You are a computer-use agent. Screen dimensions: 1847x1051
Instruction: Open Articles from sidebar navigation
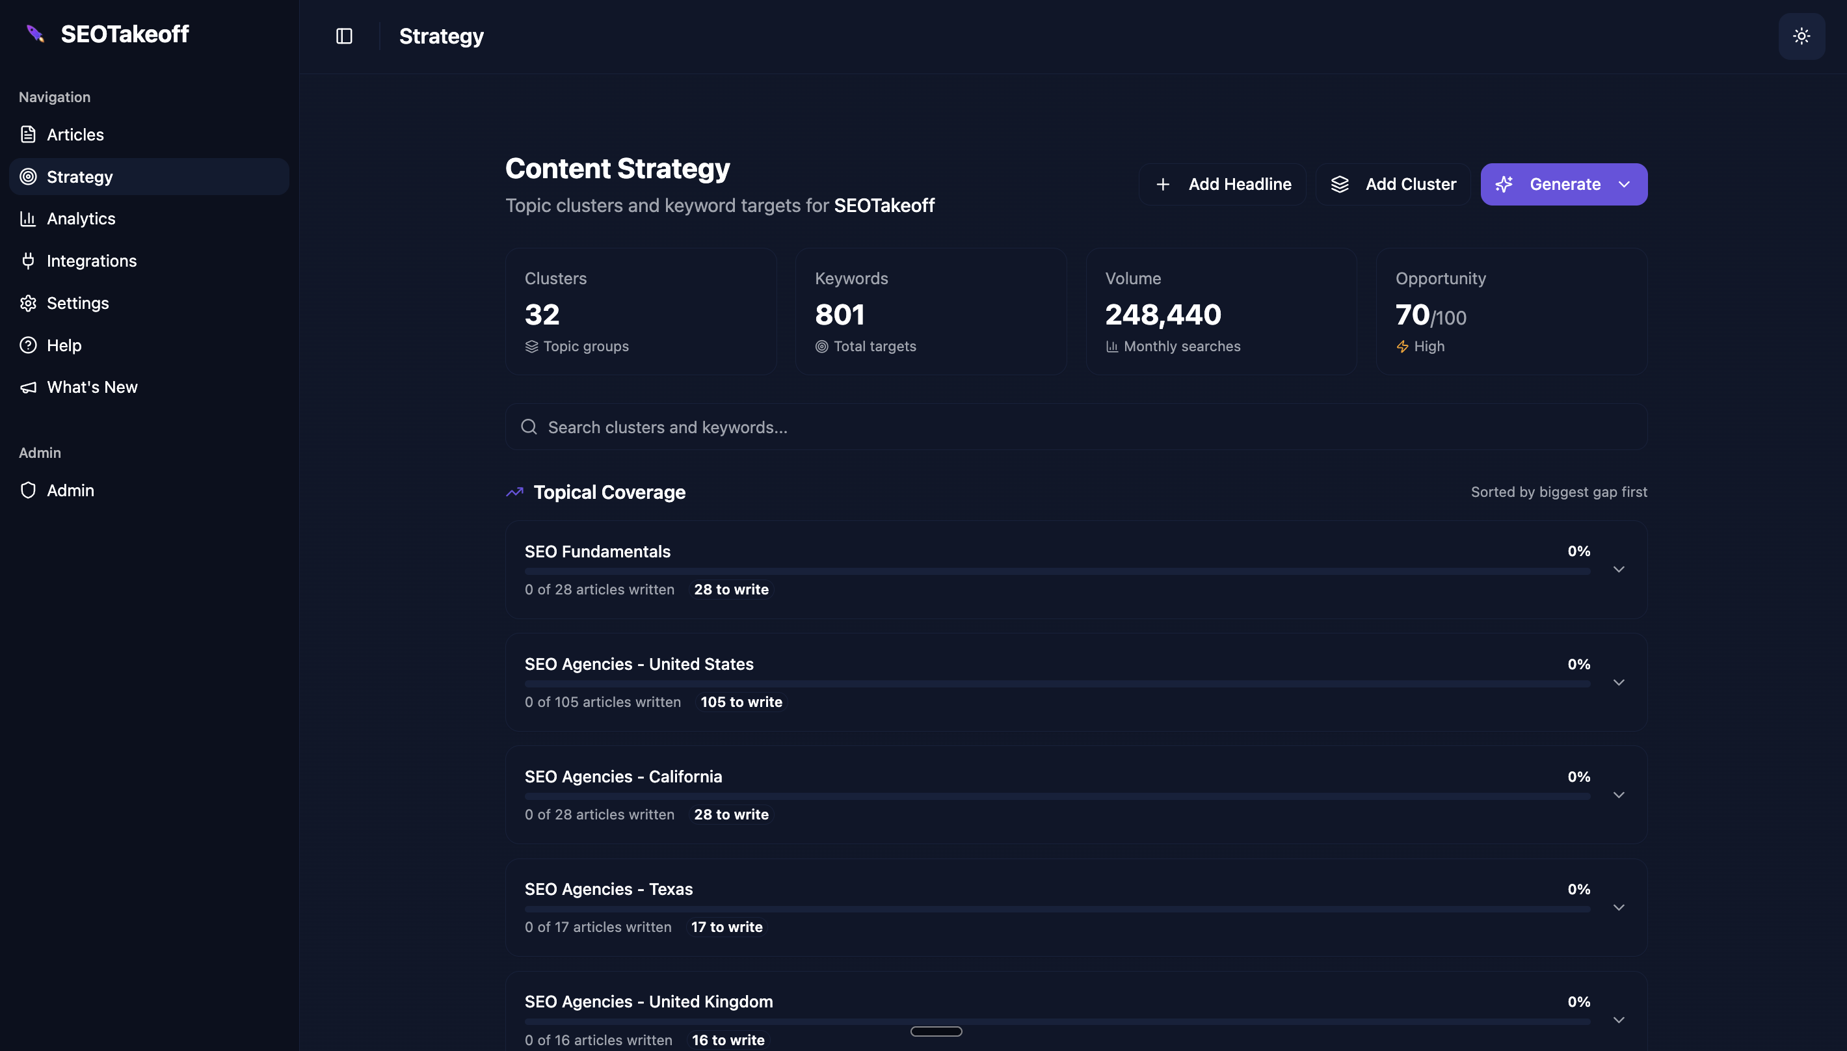[x=75, y=135]
